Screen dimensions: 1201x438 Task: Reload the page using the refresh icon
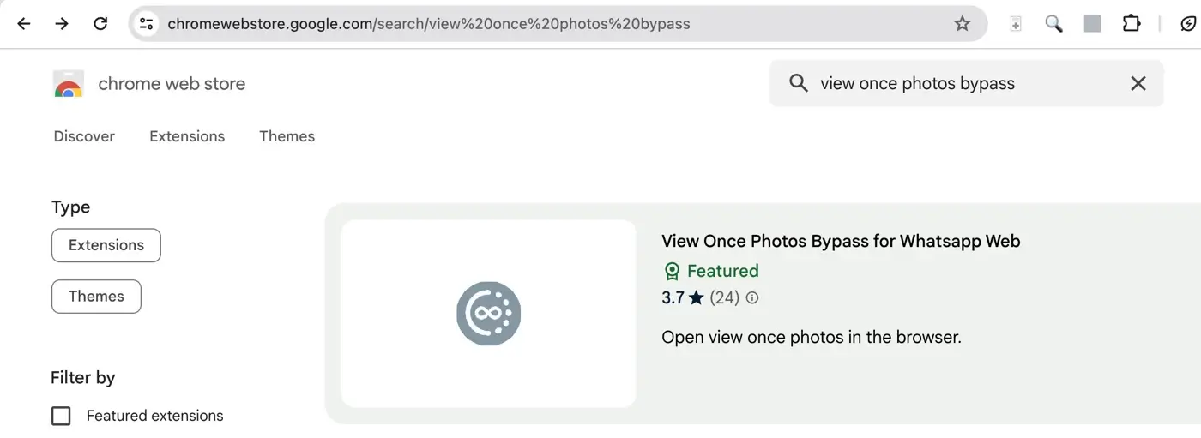coord(100,24)
